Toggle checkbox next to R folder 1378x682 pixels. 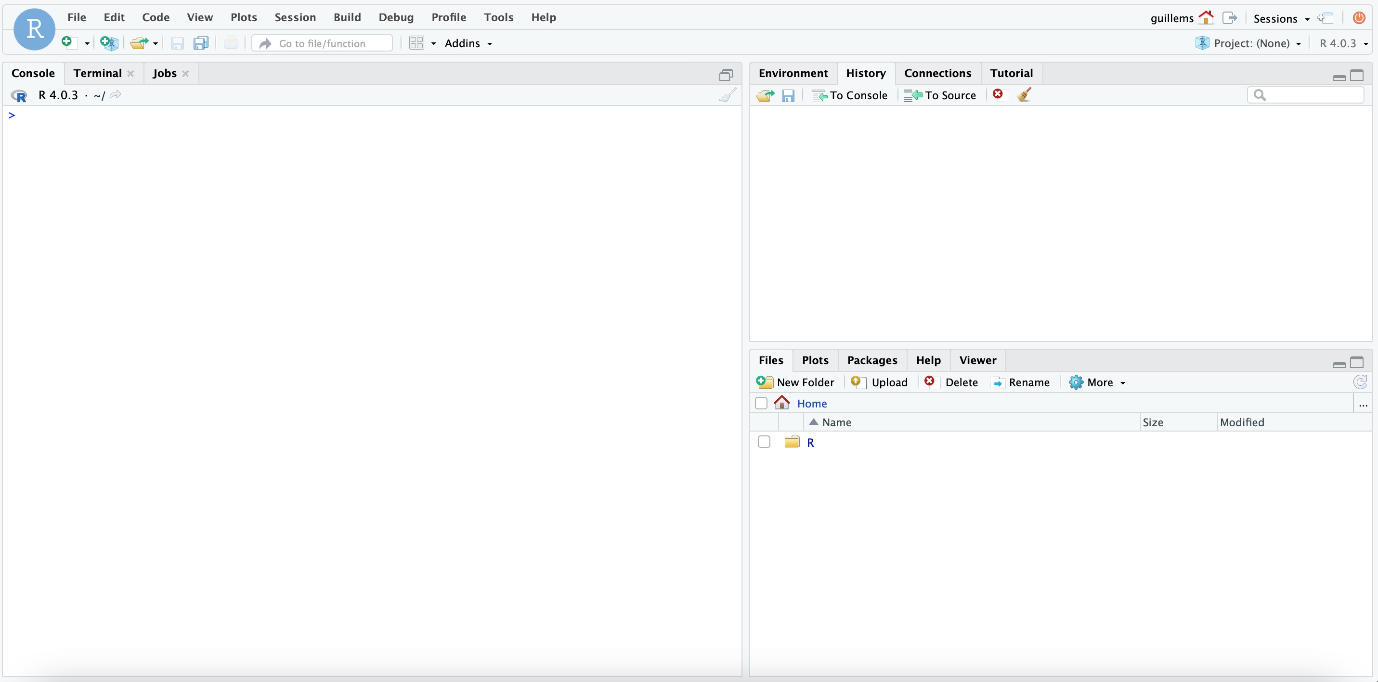764,442
